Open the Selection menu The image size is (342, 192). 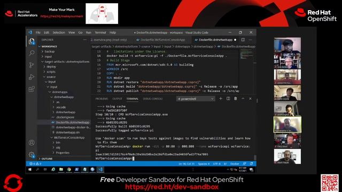click(x=59, y=33)
